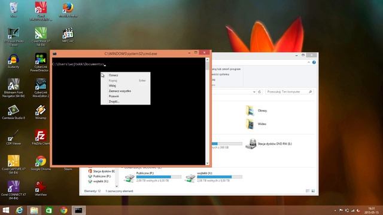Launch CorelDRAW X7 desktop shortcut
Screen dimensions: 383x215
[x=41, y=36]
